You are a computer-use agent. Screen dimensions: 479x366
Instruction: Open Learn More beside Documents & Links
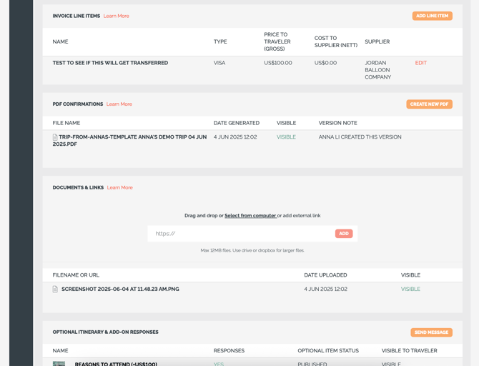click(x=119, y=188)
